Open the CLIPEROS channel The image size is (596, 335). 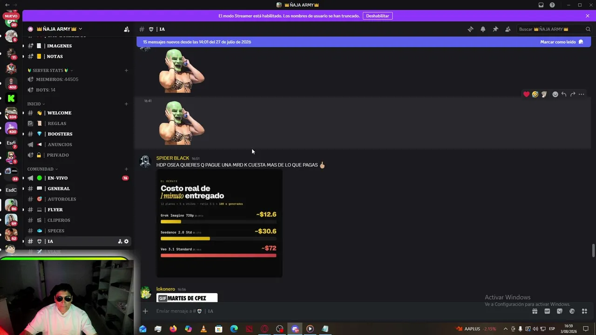point(78,220)
